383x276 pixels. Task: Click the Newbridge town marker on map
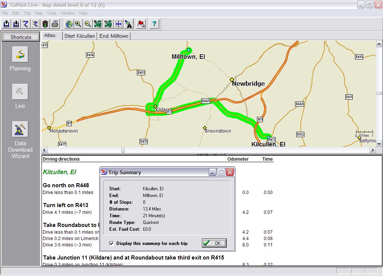(232, 80)
